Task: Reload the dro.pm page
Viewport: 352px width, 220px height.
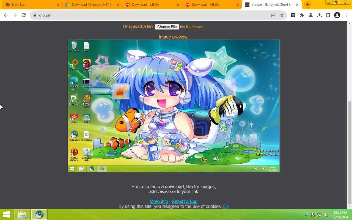Action: coord(24,15)
